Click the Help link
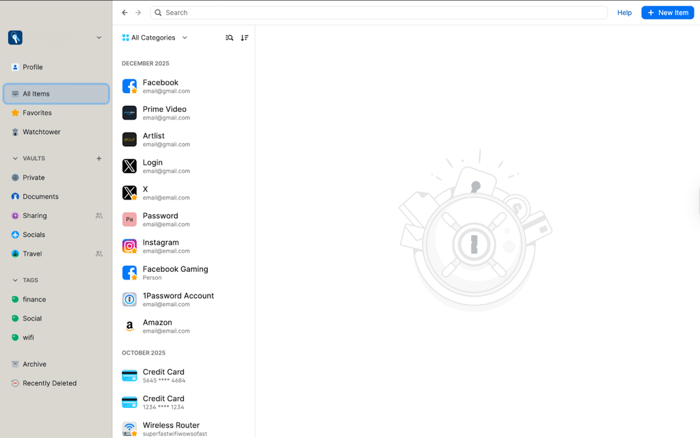Image resolution: width=700 pixels, height=438 pixels. [x=624, y=12]
